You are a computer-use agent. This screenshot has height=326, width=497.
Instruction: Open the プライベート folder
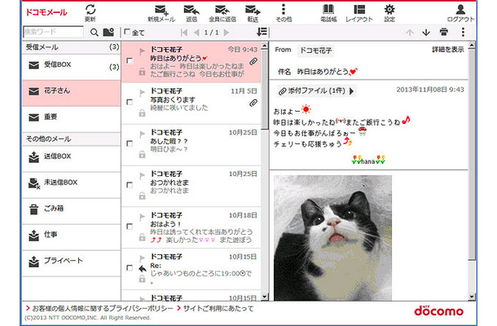point(72,262)
